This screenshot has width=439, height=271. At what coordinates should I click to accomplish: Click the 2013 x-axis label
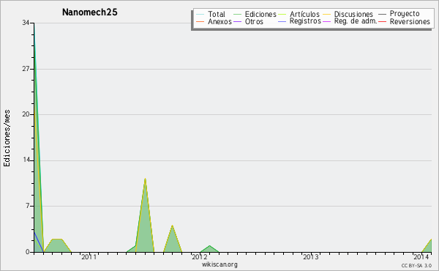[x=311, y=256]
